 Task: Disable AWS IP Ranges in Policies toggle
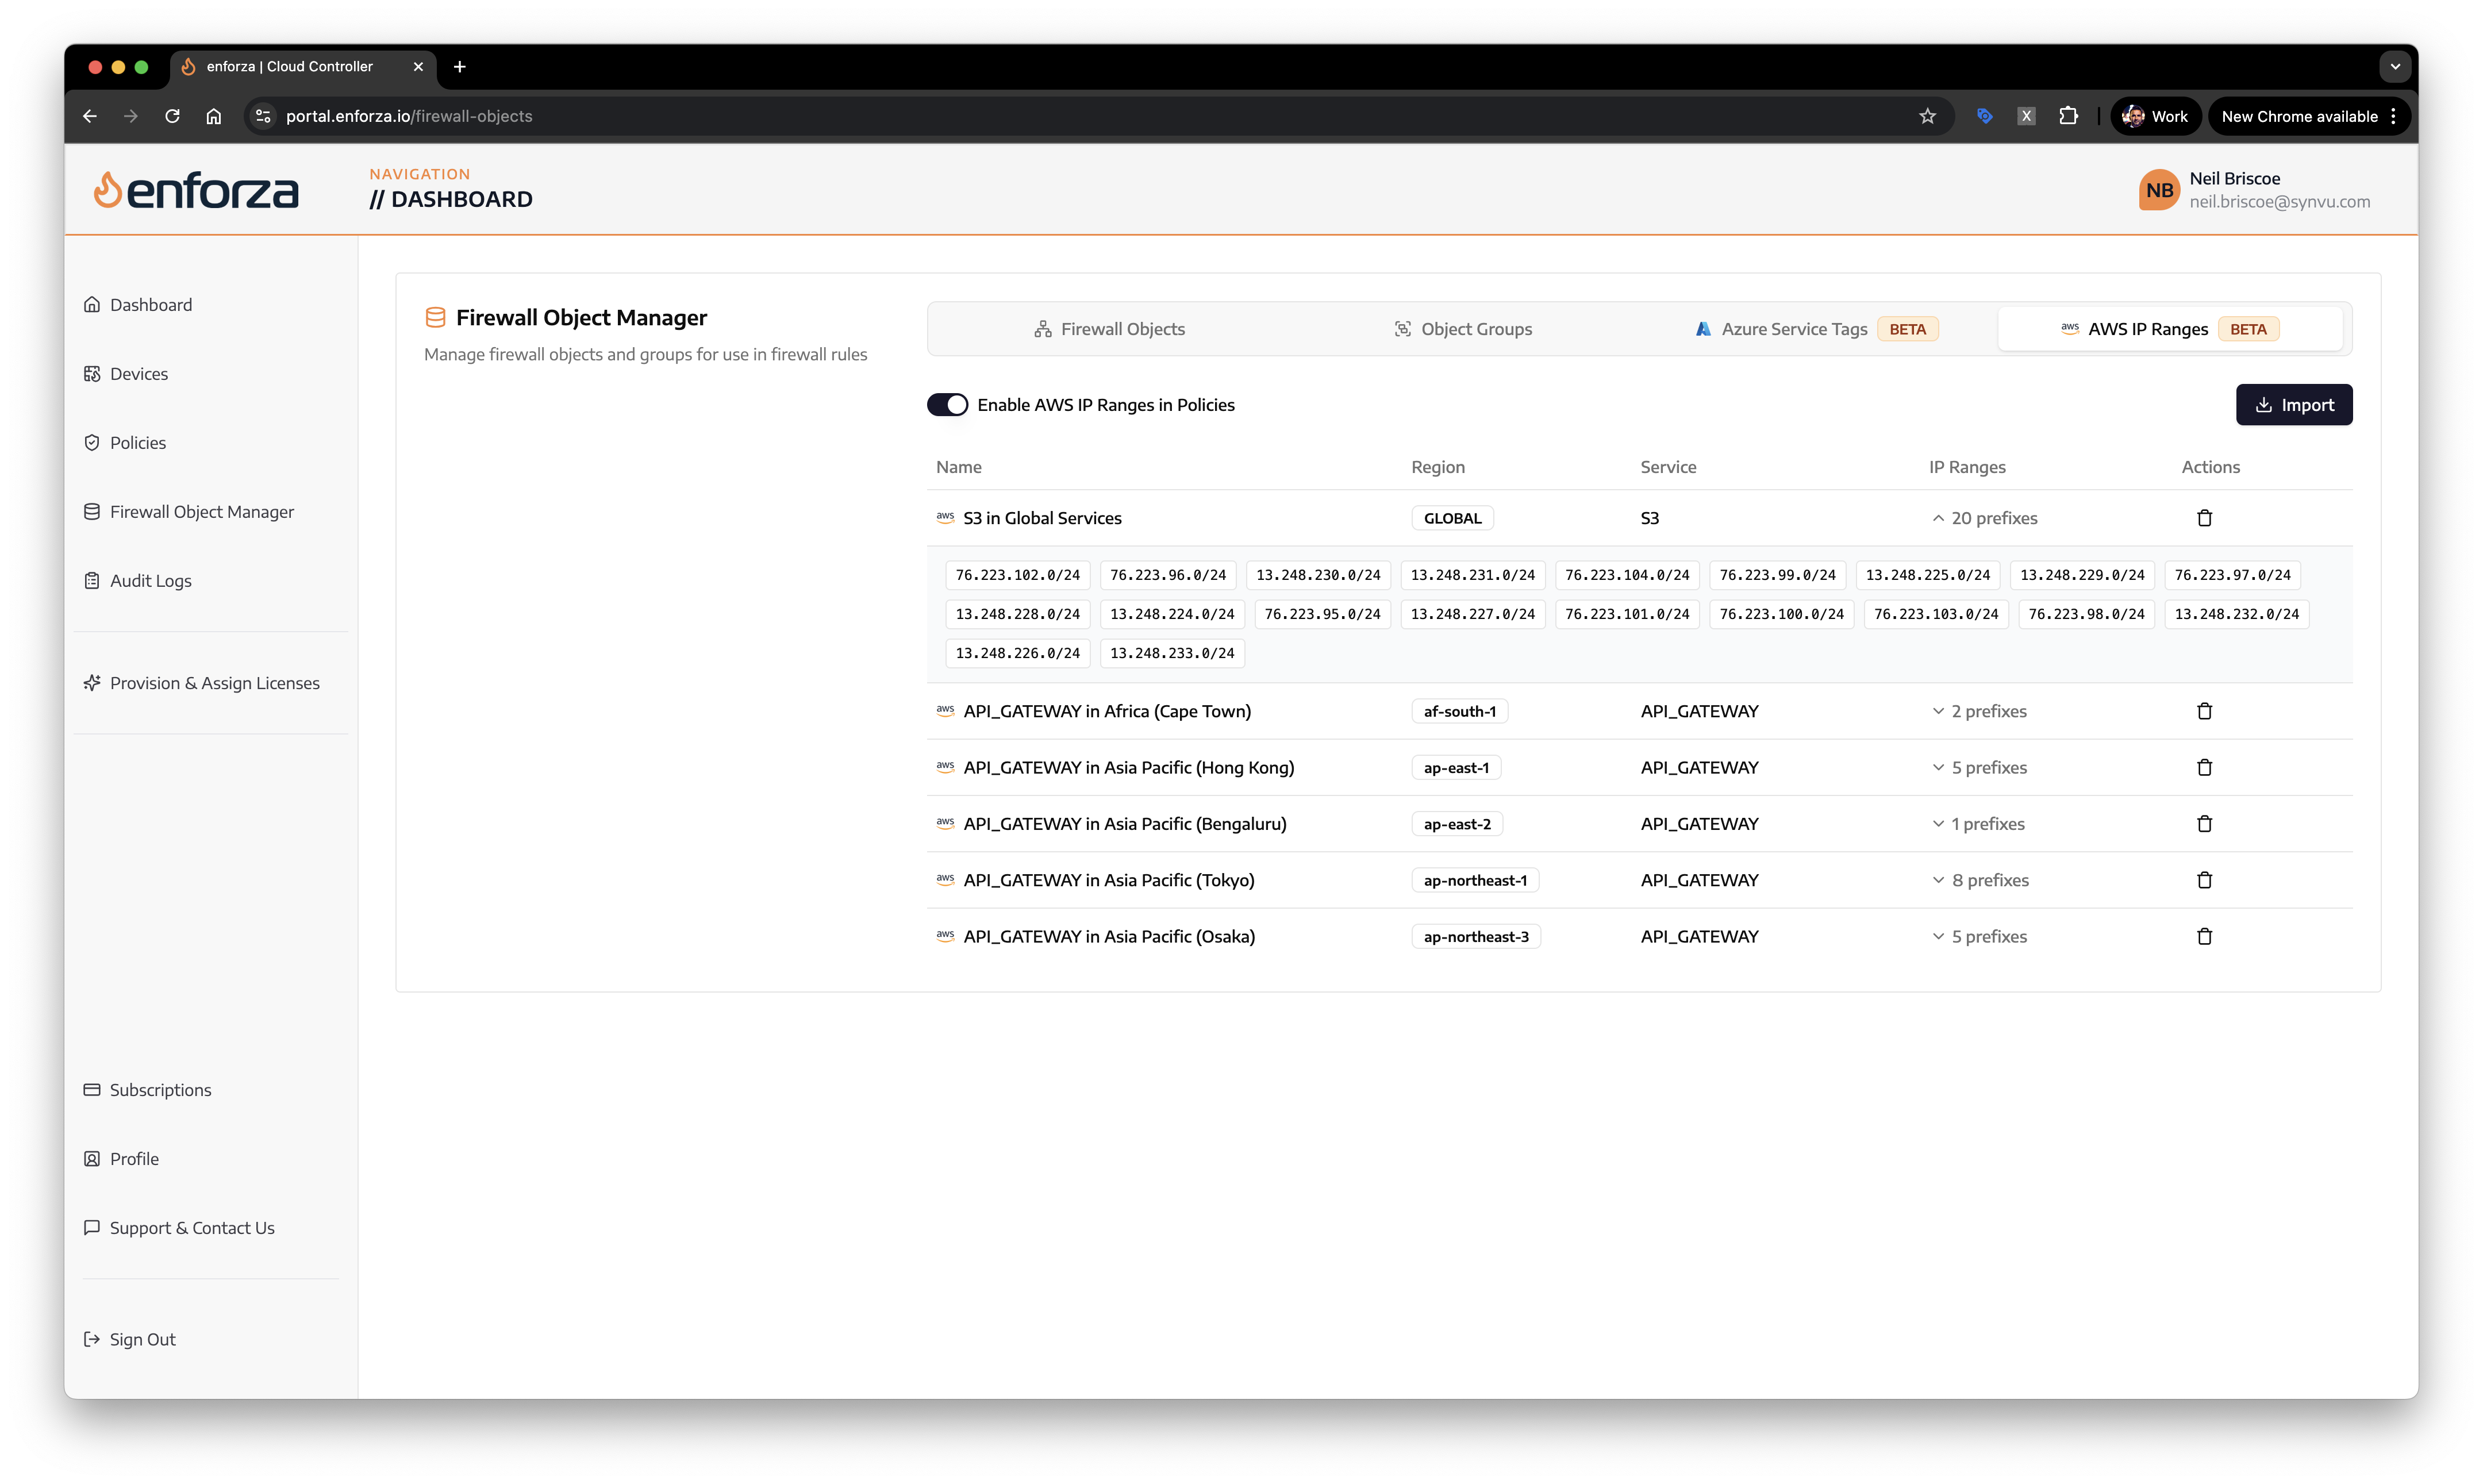(947, 405)
